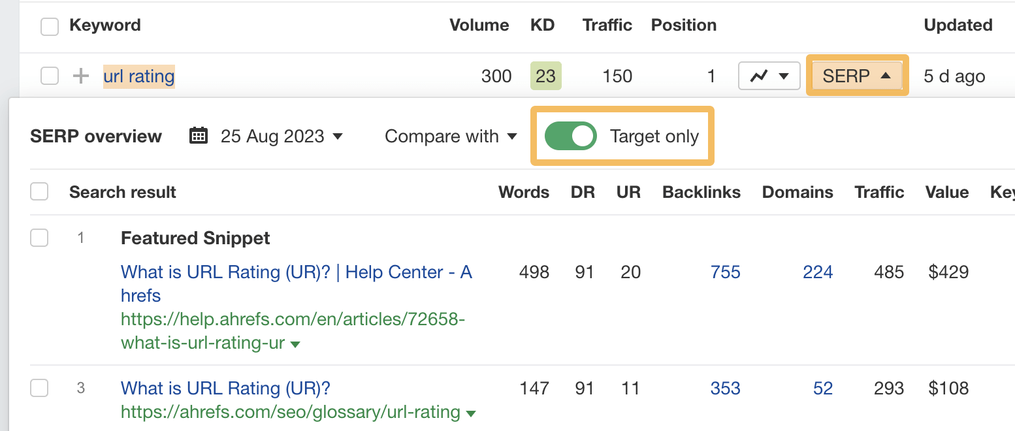Select all keywords using header checkbox

(49, 25)
